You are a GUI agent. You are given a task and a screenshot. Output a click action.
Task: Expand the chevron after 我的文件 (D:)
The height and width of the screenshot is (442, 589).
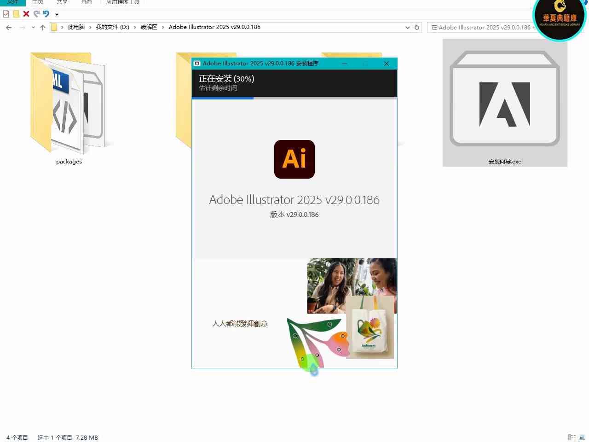pyautogui.click(x=135, y=27)
